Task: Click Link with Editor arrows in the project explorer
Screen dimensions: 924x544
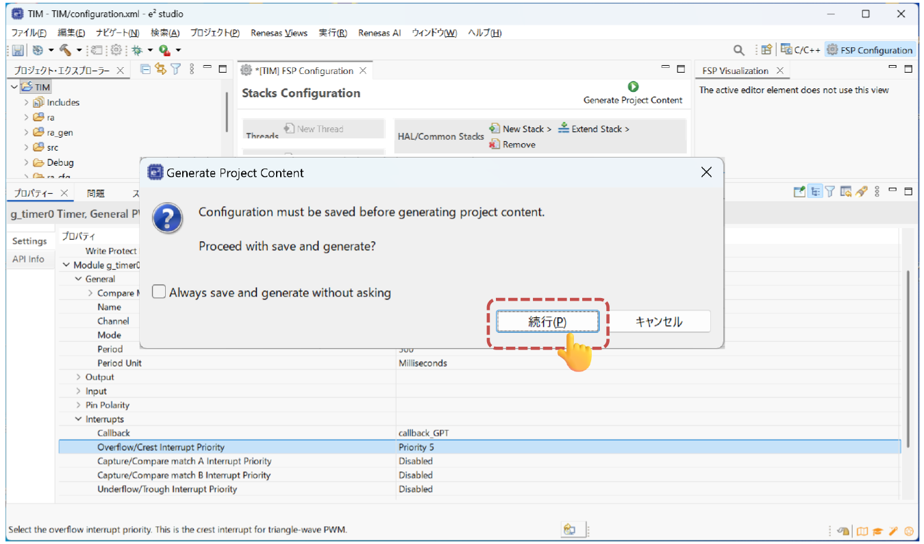Action: tap(160, 69)
